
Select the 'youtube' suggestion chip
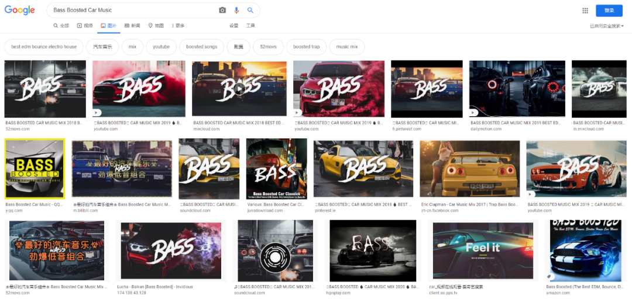point(162,47)
